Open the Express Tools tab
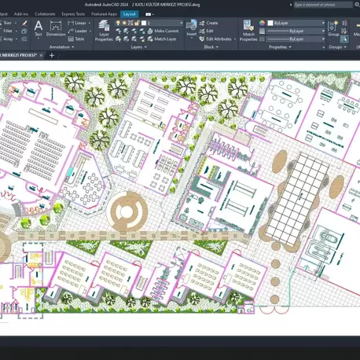This screenshot has width=360, height=360. tap(73, 14)
